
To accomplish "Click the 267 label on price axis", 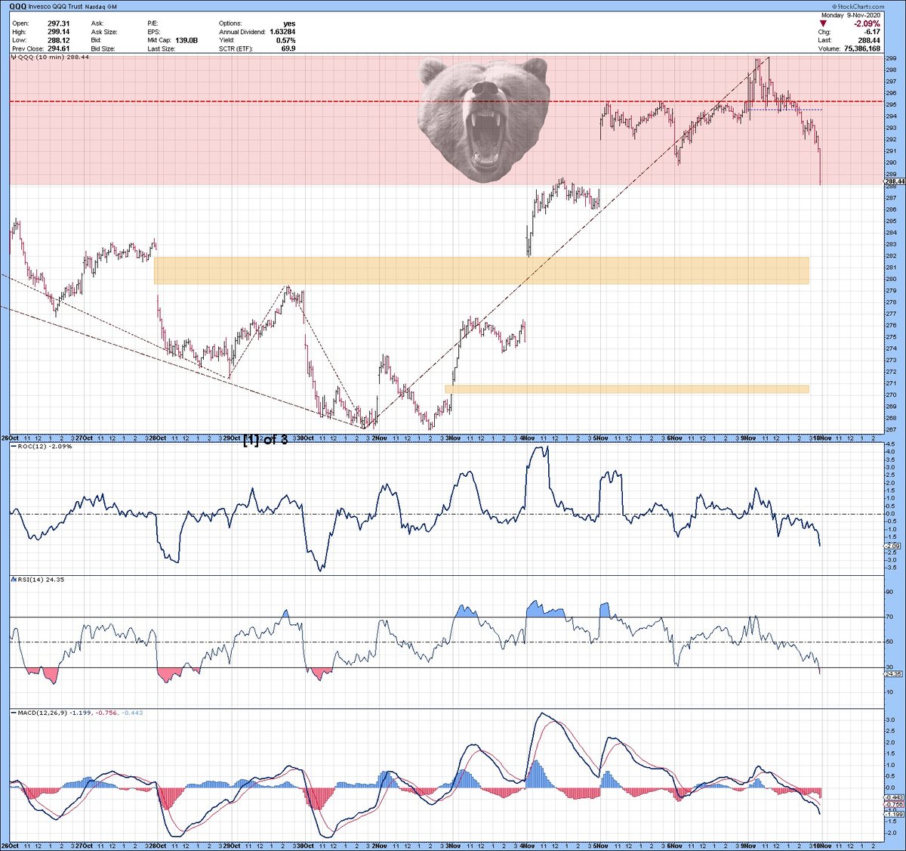I will [x=890, y=430].
